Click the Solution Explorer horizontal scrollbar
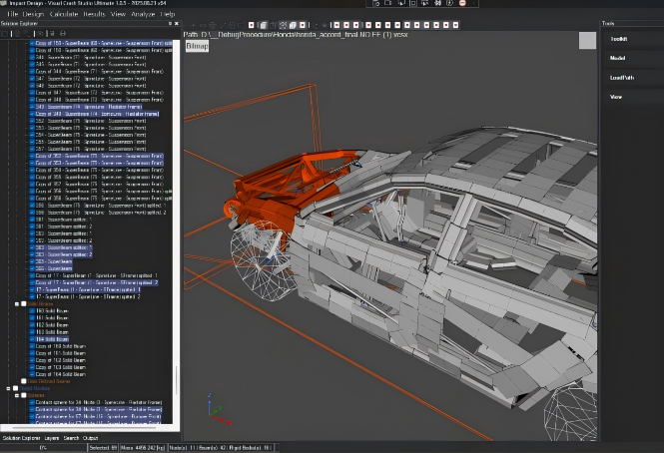Screen dimensions: 664x453 tap(85, 428)
